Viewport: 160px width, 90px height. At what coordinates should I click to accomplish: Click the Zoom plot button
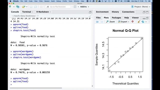click(x=110, y=22)
